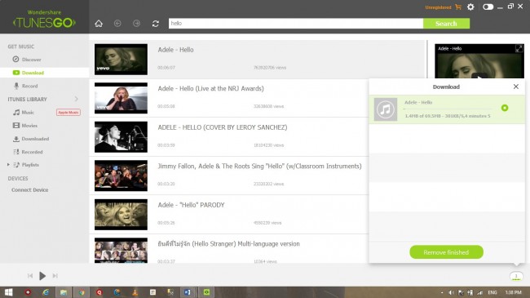Viewport: 530px width, 298px height.
Task: Select the Download sidebar item
Action: click(44, 73)
